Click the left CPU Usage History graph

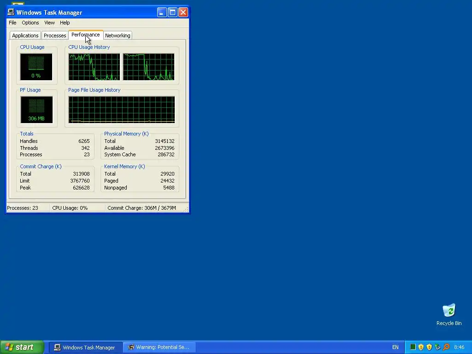point(94,67)
